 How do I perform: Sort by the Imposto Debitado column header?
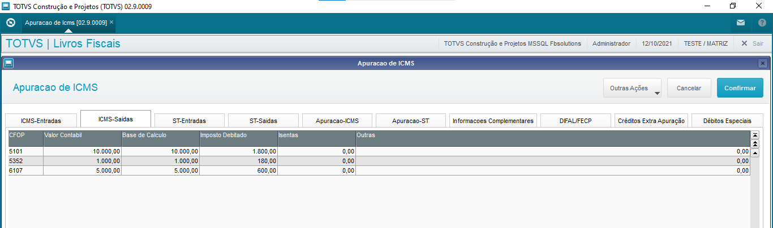pyautogui.click(x=238, y=135)
